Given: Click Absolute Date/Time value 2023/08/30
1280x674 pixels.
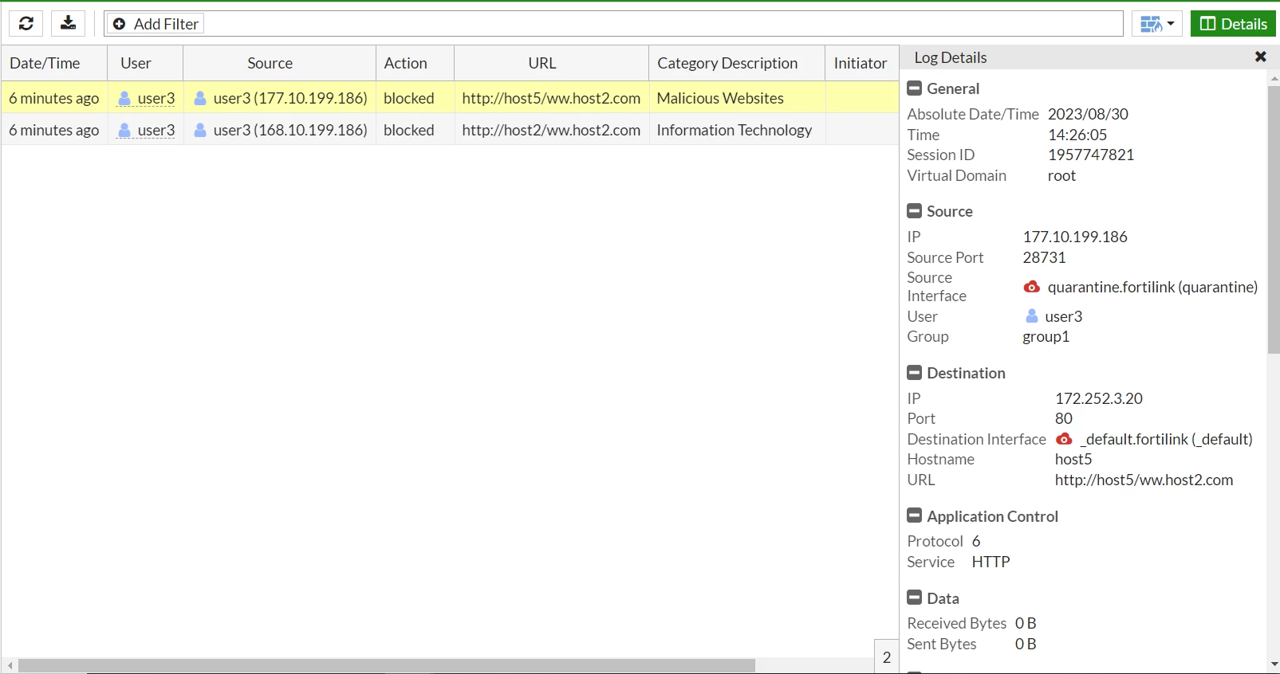Looking at the screenshot, I should click(1088, 114).
